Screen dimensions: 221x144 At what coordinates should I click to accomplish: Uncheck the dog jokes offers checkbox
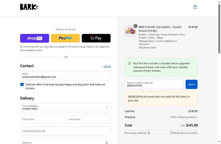[x=22, y=84]
